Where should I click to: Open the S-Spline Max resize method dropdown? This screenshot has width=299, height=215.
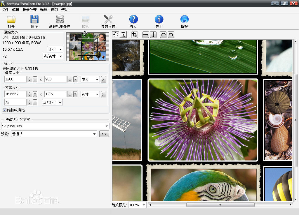pos(107,126)
